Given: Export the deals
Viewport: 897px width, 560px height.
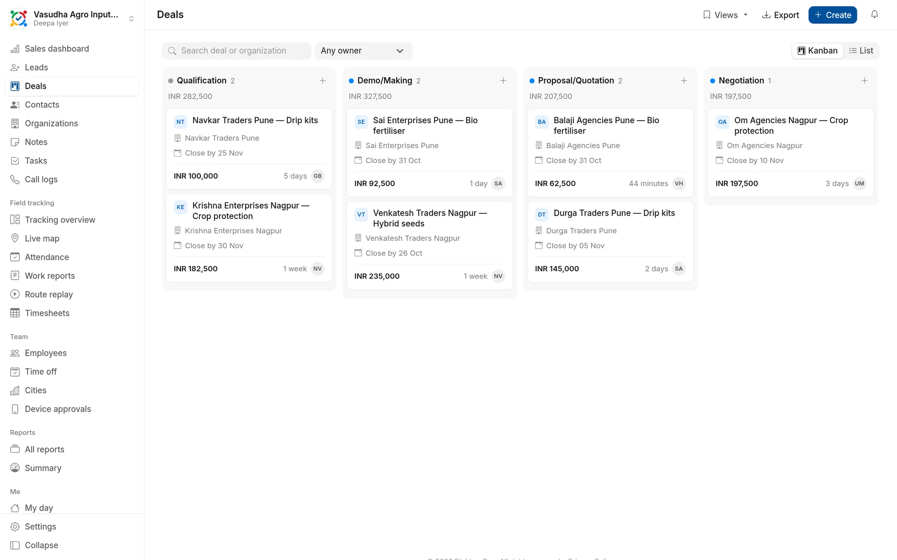Looking at the screenshot, I should (x=780, y=15).
